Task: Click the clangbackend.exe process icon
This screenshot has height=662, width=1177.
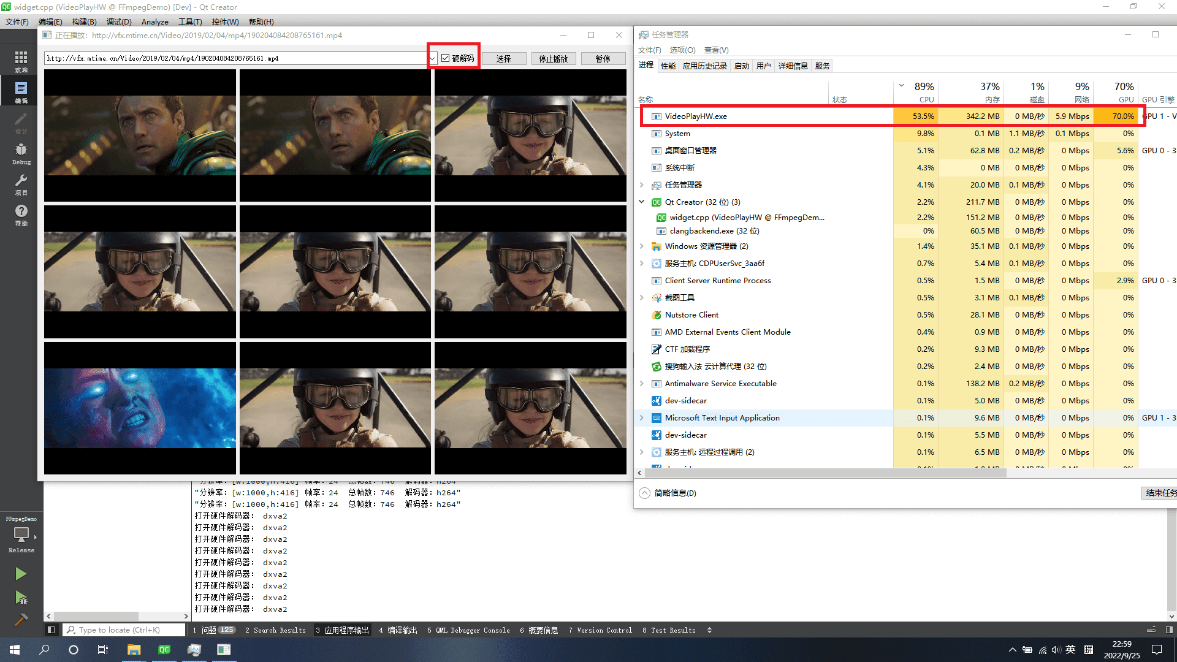Action: click(661, 231)
